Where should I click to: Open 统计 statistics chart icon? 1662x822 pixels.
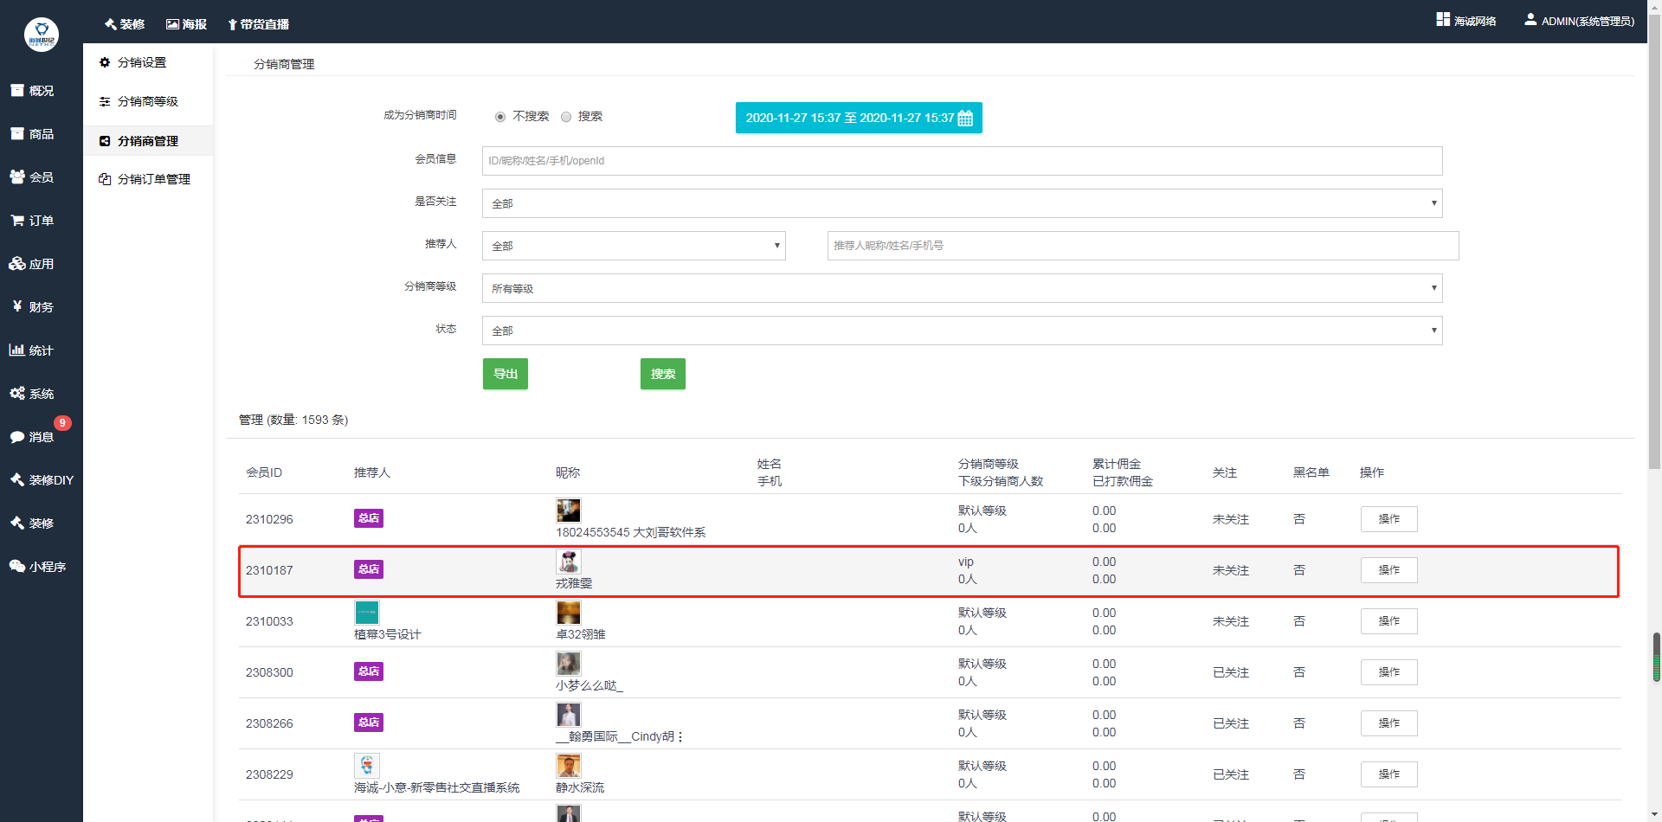17,350
